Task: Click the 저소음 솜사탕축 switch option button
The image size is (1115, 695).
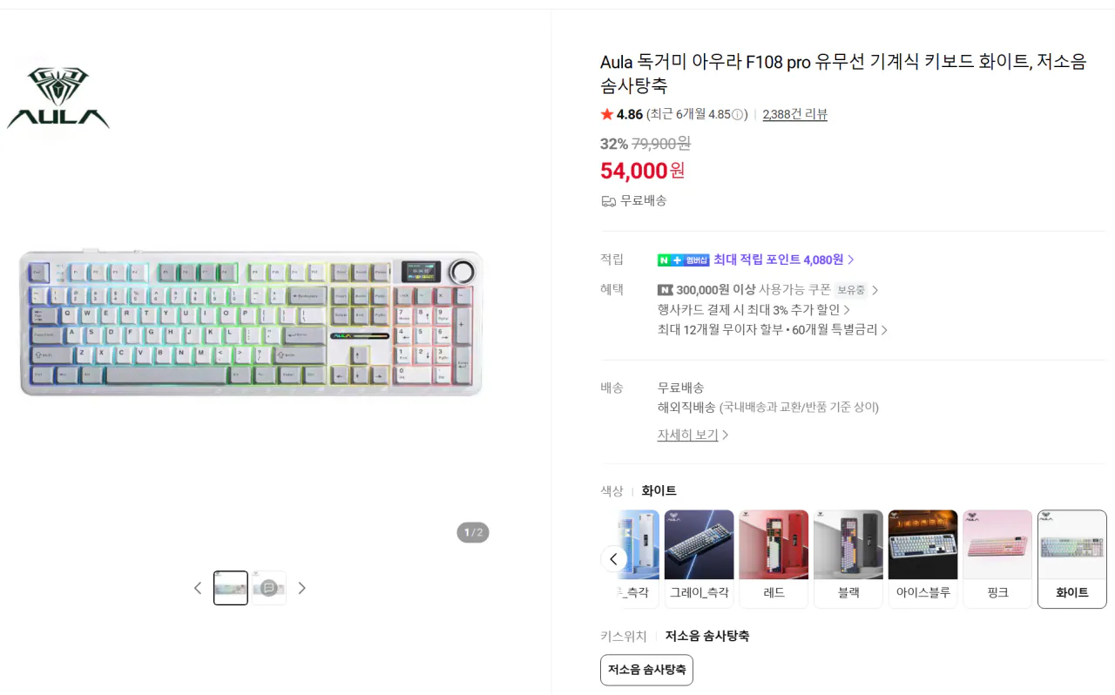Action: pyautogui.click(x=646, y=670)
